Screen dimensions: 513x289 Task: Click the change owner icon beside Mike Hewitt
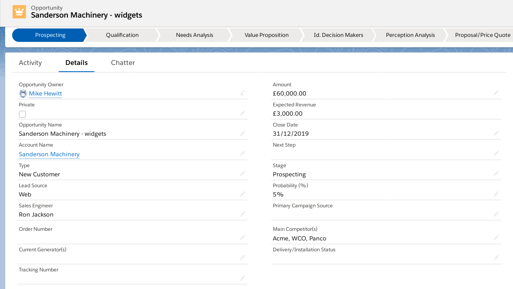[242, 93]
